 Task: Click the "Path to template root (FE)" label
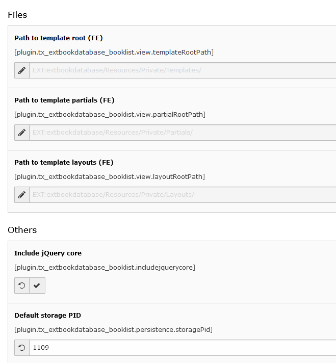tap(59, 38)
